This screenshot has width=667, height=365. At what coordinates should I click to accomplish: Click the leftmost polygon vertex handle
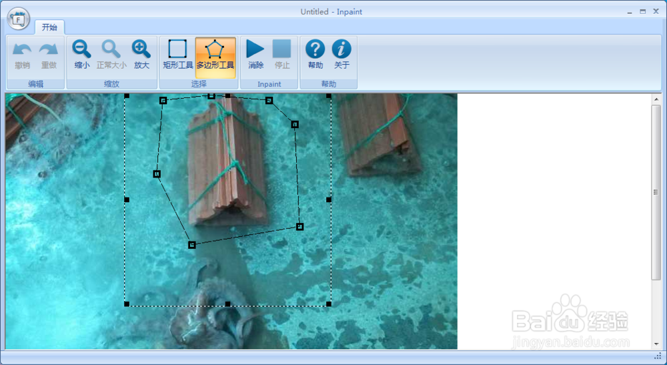pos(157,173)
